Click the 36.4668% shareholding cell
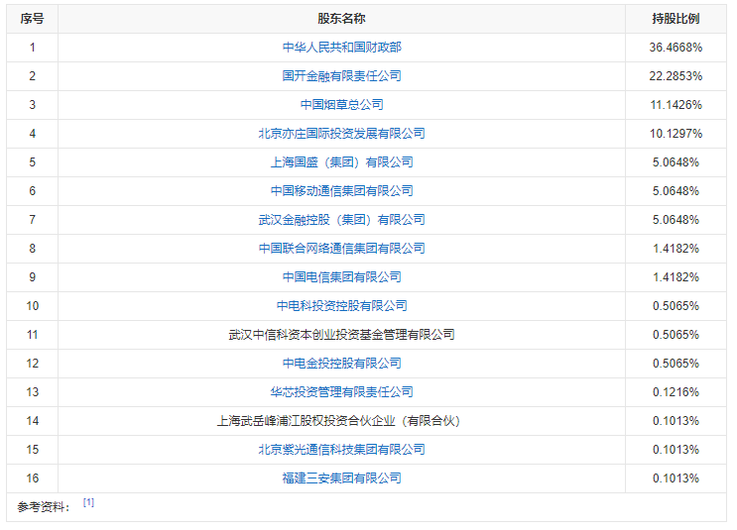The width and height of the screenshot is (737, 530). coord(676,48)
